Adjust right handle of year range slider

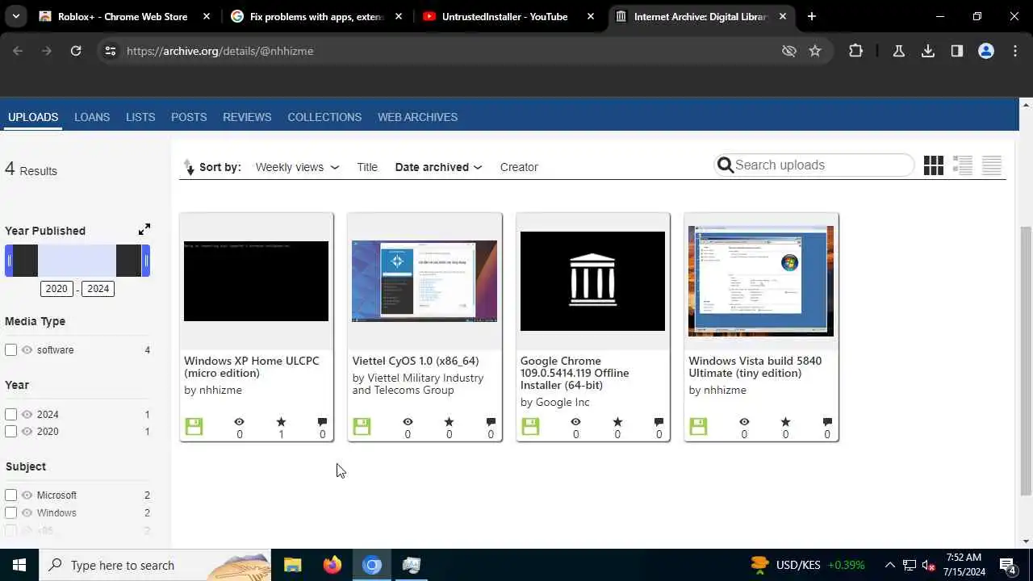(146, 261)
